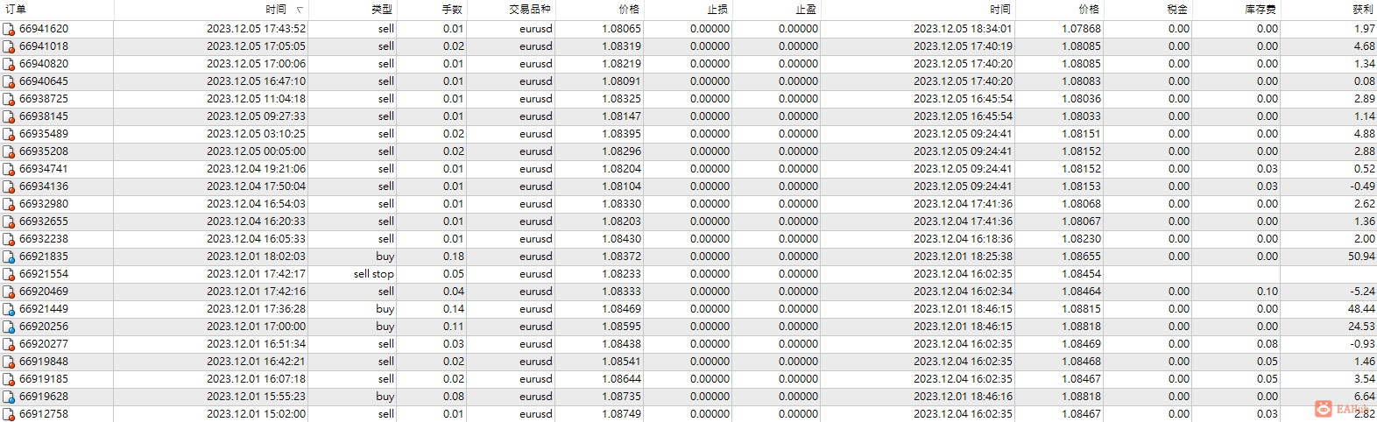
Task: Select the loss value -0.49
Action: [1362, 186]
